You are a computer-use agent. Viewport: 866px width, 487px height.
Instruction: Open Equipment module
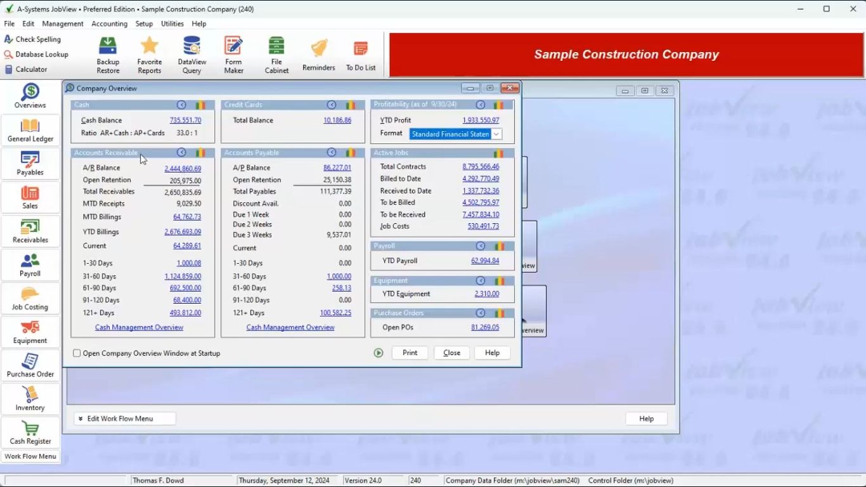[30, 332]
